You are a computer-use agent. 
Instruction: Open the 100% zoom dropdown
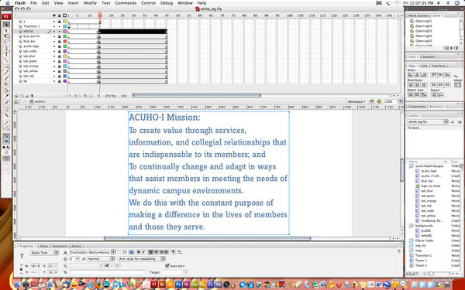click(x=401, y=101)
